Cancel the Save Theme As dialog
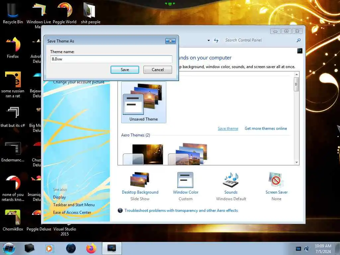340x255 pixels. (158, 70)
